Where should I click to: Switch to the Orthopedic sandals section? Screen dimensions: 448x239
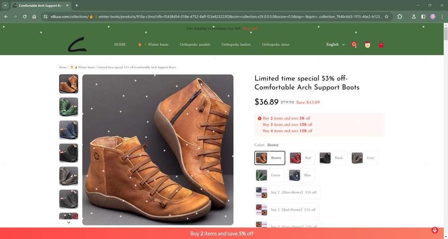(195, 44)
